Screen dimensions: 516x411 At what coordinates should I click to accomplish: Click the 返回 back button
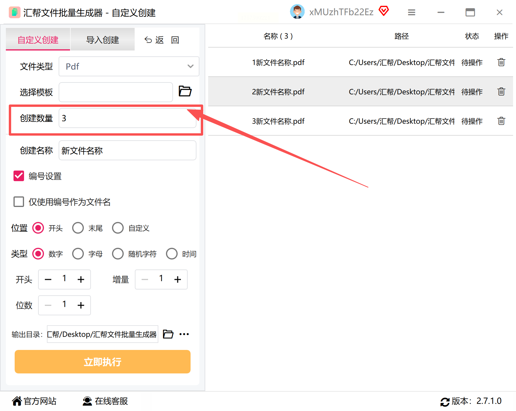click(x=162, y=40)
